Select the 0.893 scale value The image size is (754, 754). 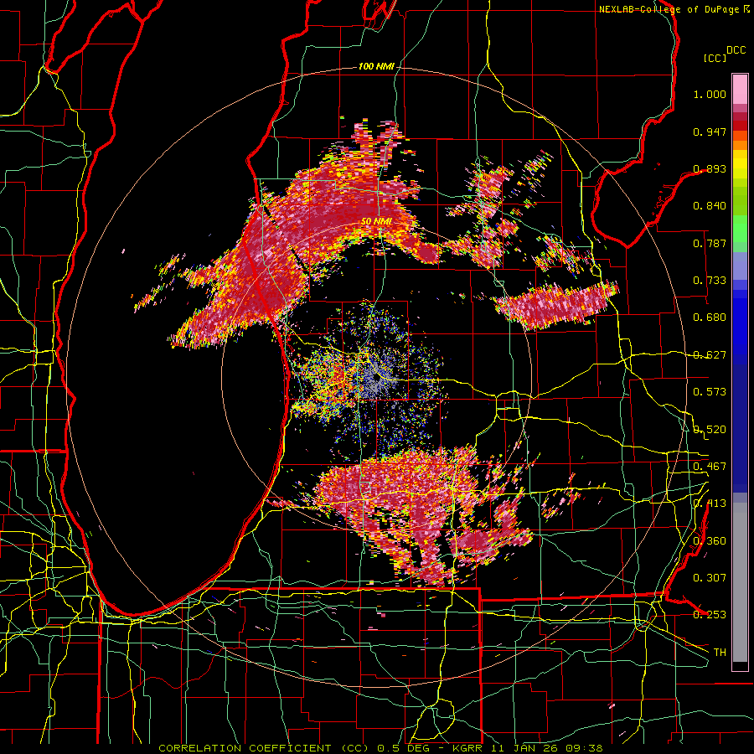[x=710, y=168]
